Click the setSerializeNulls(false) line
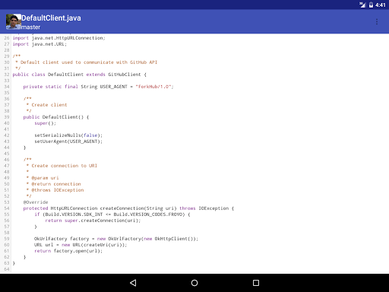The image size is (389, 292). coord(68,135)
